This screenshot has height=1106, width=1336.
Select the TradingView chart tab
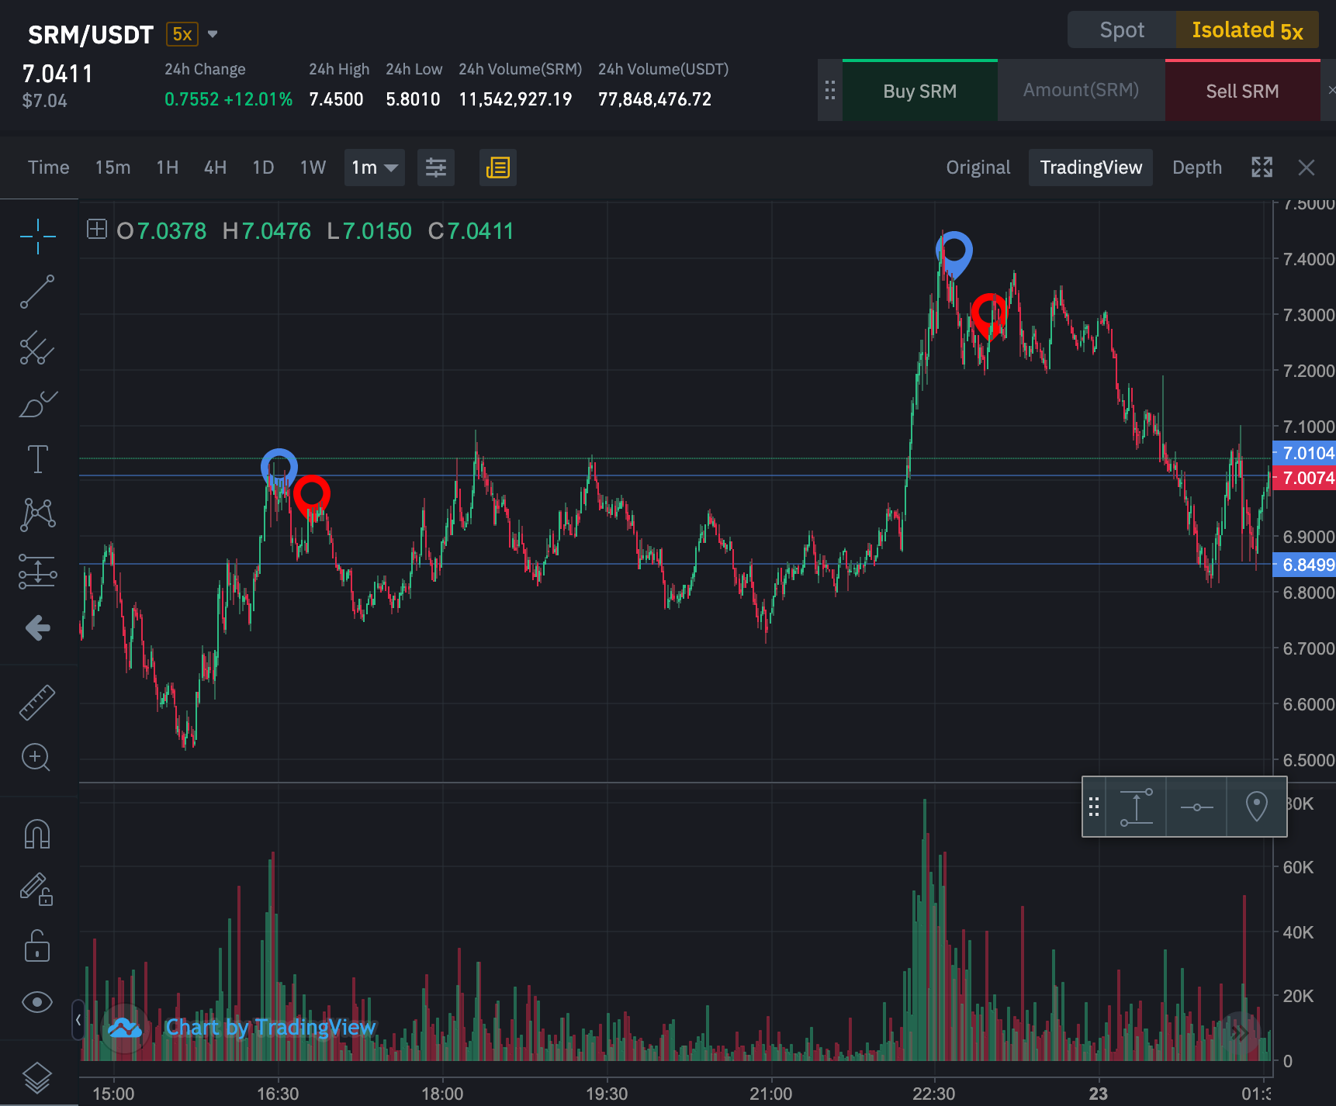(1091, 168)
